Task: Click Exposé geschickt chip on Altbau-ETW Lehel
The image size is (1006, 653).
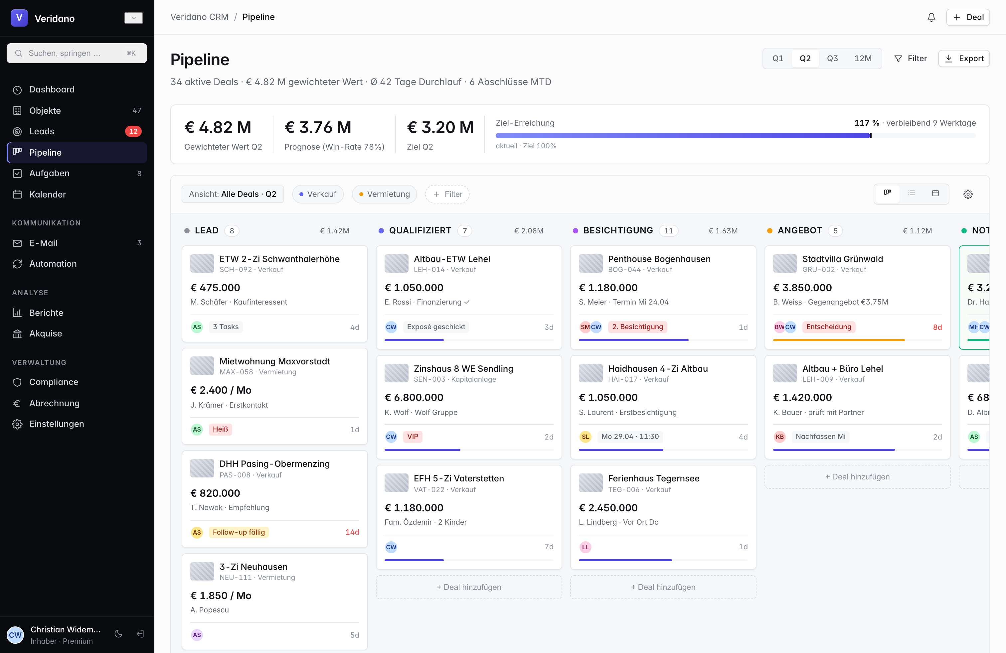Action: tap(436, 327)
